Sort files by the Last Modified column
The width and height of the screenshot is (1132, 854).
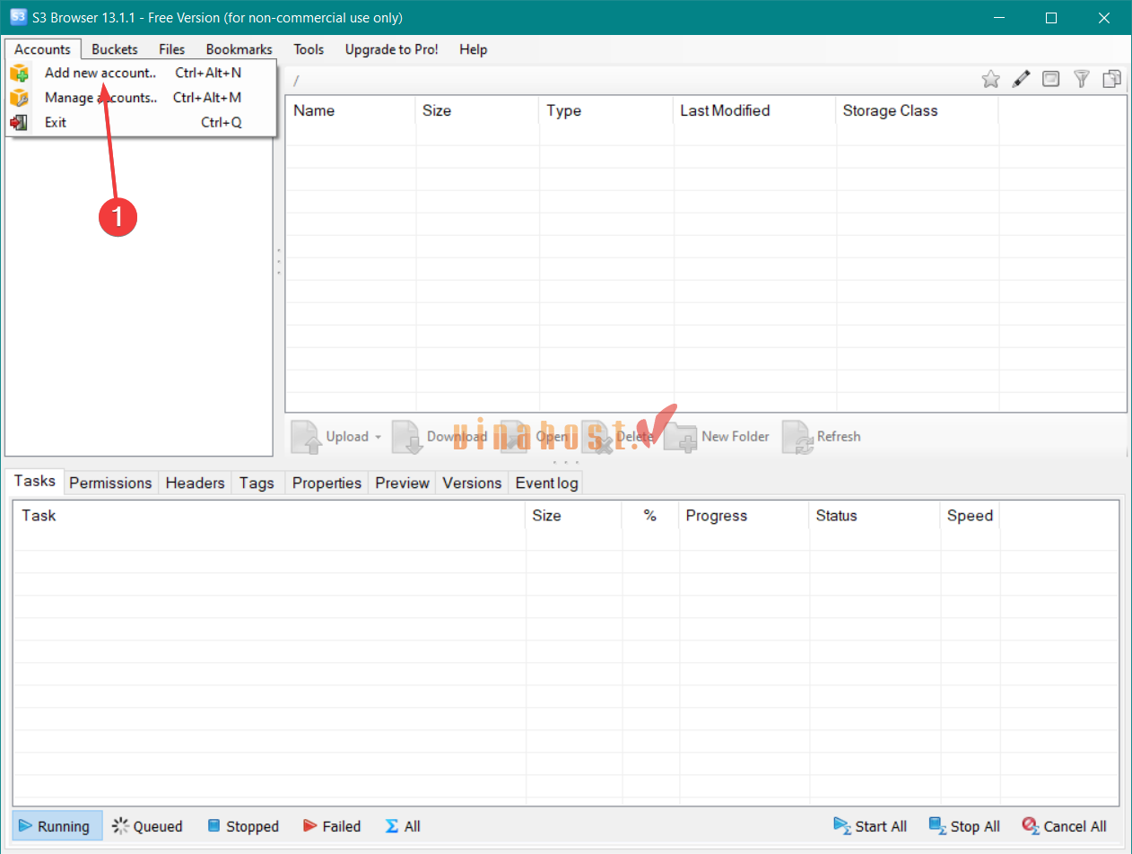[x=725, y=110]
